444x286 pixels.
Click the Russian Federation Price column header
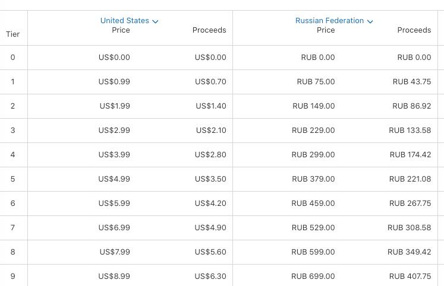326,30
